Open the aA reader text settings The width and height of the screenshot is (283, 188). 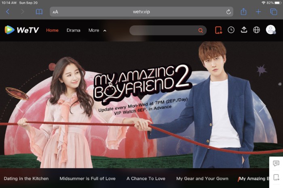click(55, 12)
